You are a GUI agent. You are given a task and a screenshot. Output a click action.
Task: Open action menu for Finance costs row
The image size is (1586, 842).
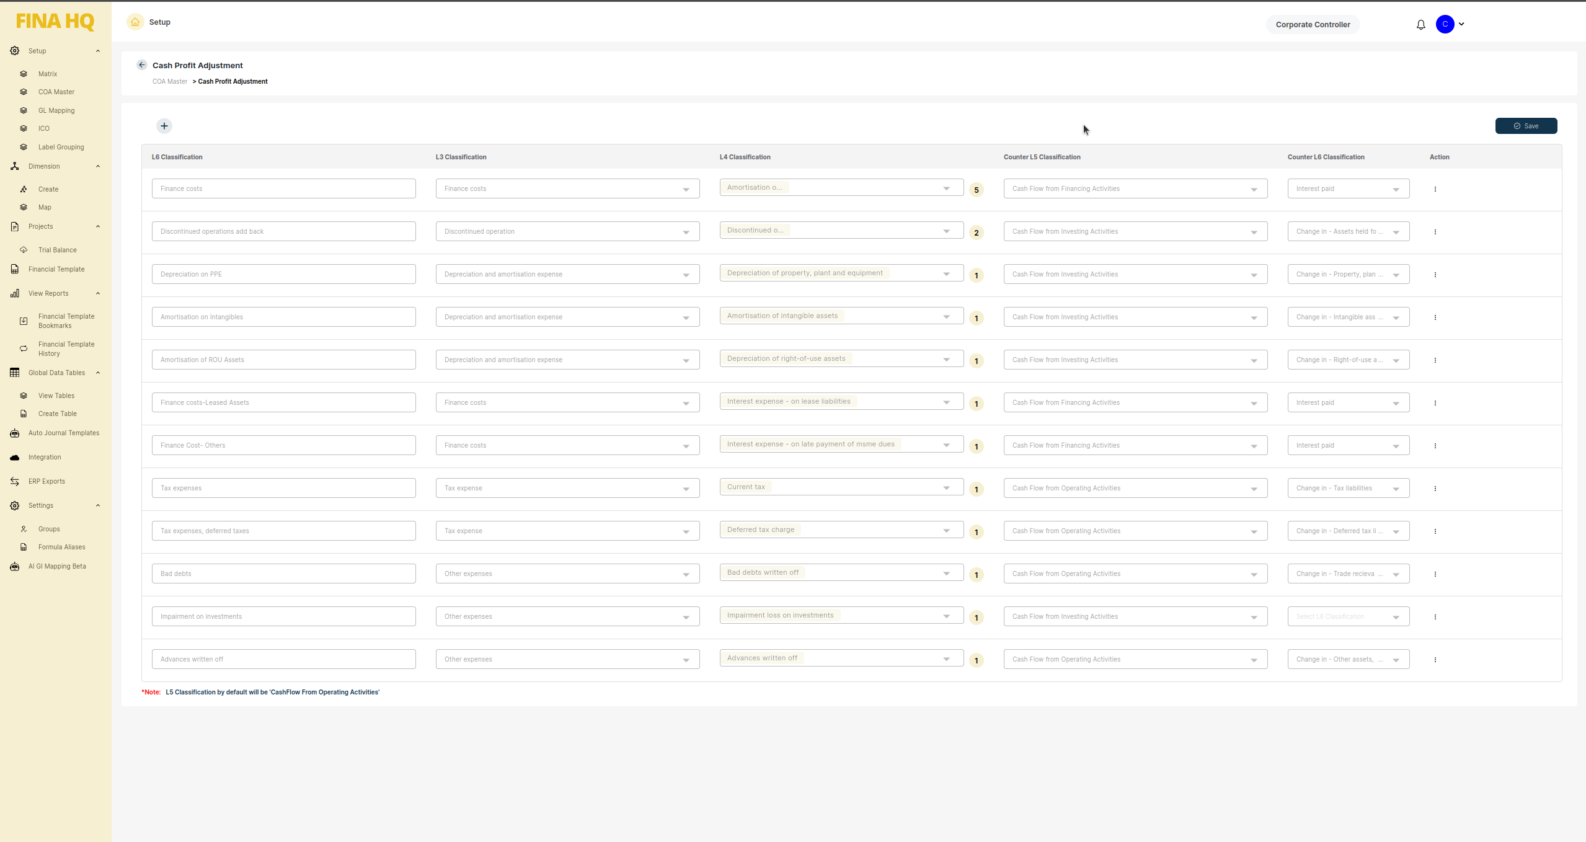(1435, 189)
